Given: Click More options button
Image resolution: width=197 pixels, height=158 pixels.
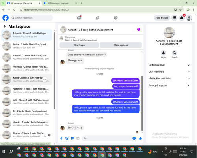Looking at the screenshot, I should pos(121,45).
